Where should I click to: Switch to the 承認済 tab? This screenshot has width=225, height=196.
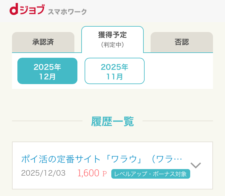point(43,42)
